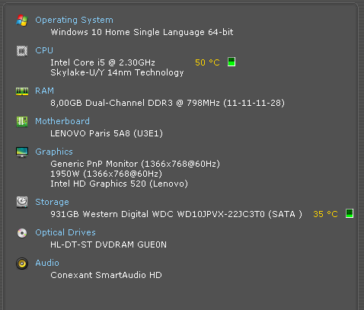Click the green CPU temperature status indicator

tap(231, 62)
